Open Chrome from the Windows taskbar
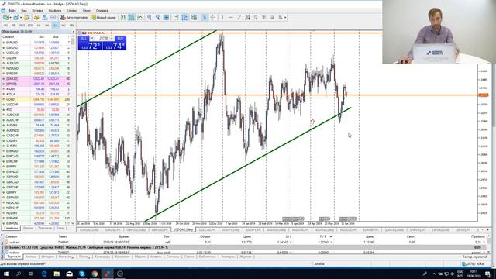The width and height of the screenshot is (496, 279). pos(95,274)
